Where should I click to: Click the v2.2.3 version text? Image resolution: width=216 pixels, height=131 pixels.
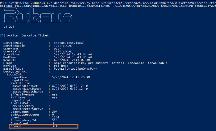[x=9, y=27]
